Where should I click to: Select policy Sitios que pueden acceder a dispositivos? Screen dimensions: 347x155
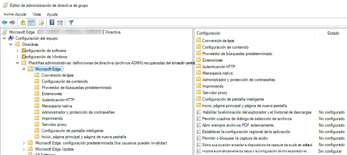pos(257,145)
